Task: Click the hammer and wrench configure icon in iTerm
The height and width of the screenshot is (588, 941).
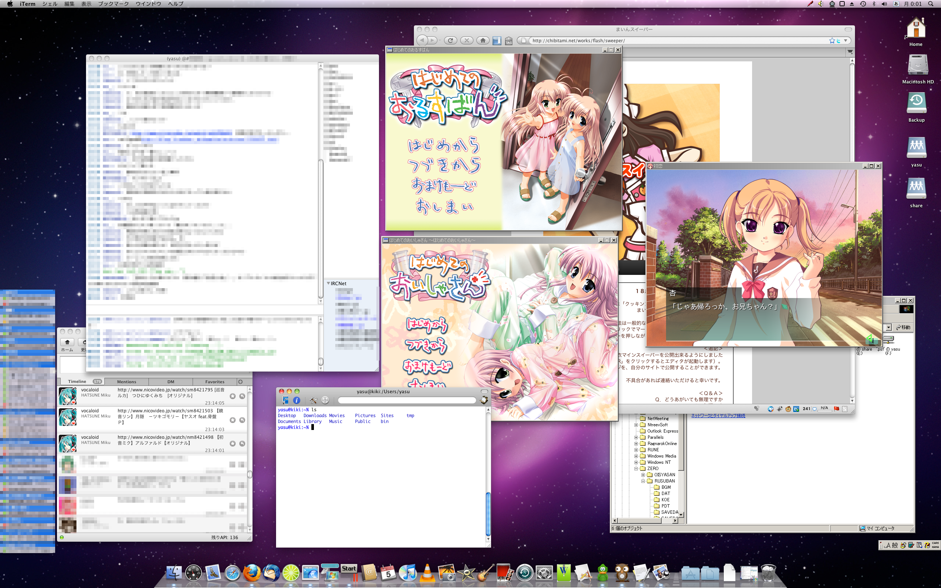Action: (314, 400)
